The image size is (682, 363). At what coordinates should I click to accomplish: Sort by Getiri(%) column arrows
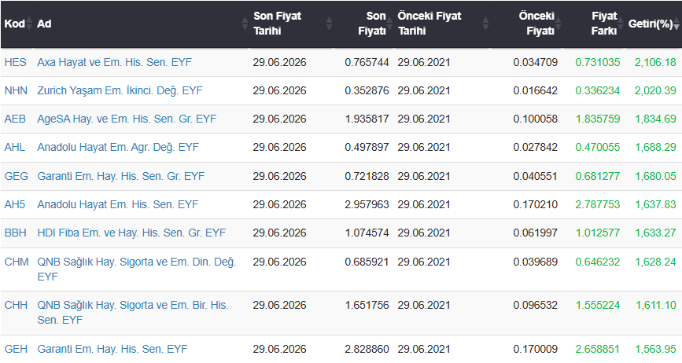click(x=676, y=24)
